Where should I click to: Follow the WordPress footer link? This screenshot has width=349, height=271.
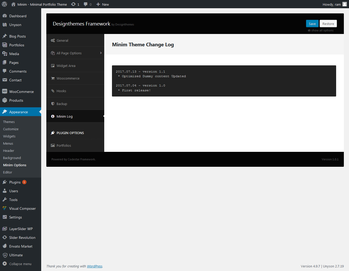[94, 266]
